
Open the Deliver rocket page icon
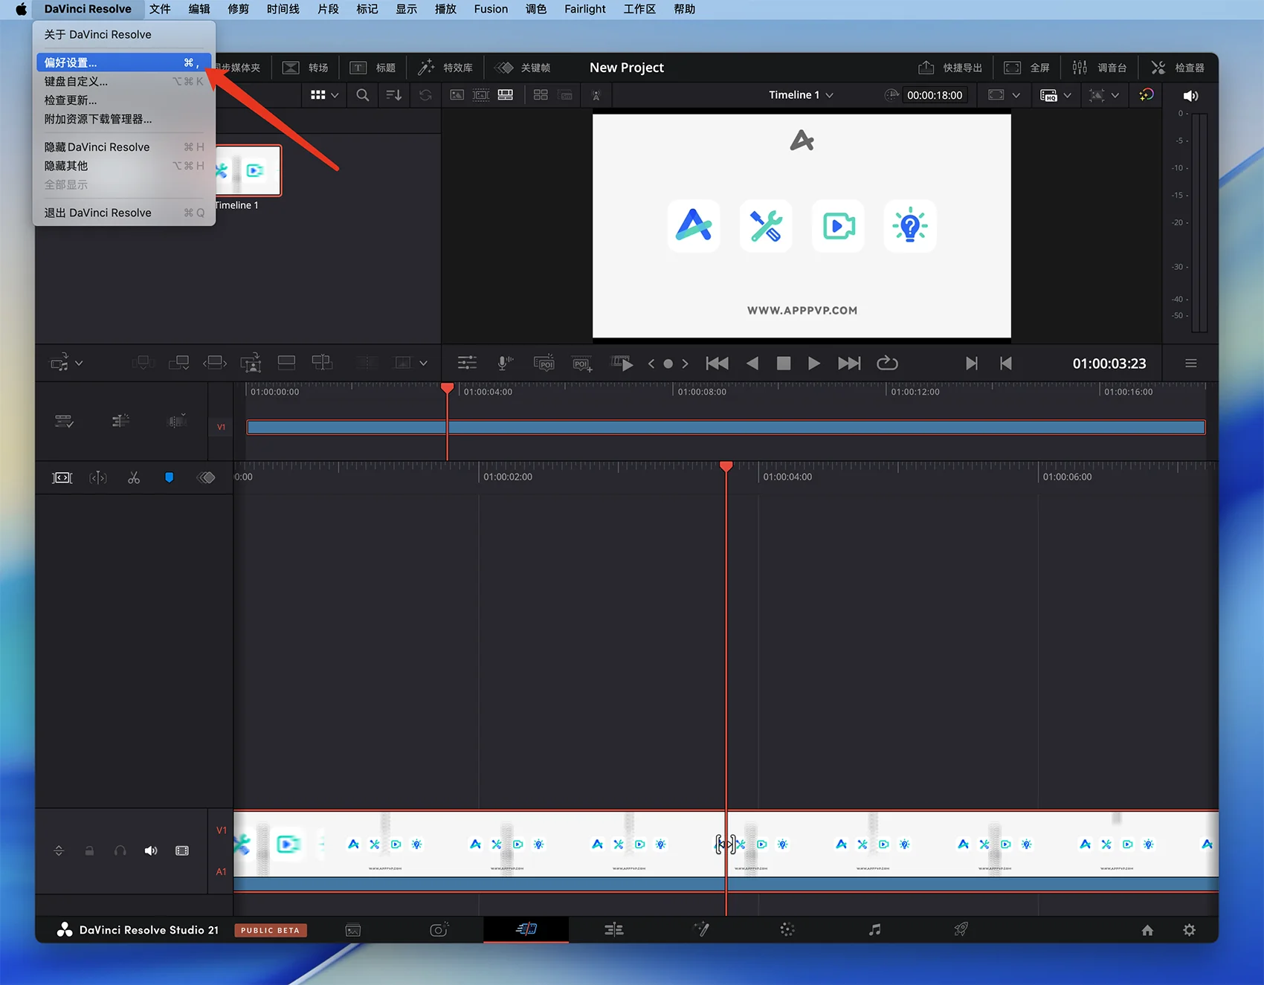961,929
